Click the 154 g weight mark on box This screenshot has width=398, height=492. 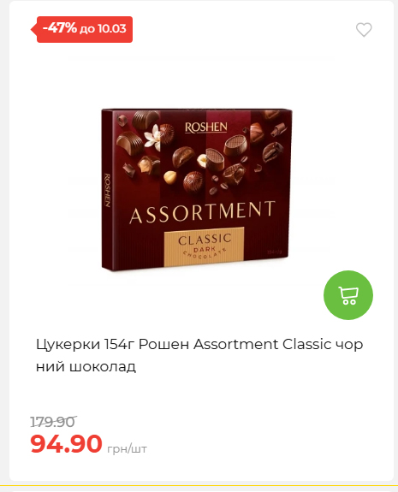(x=273, y=252)
